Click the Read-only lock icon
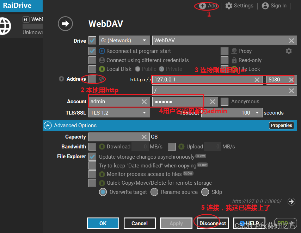 (234, 60)
